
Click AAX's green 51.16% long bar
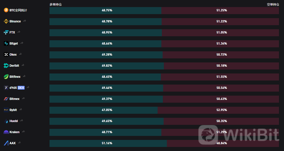point(108,143)
